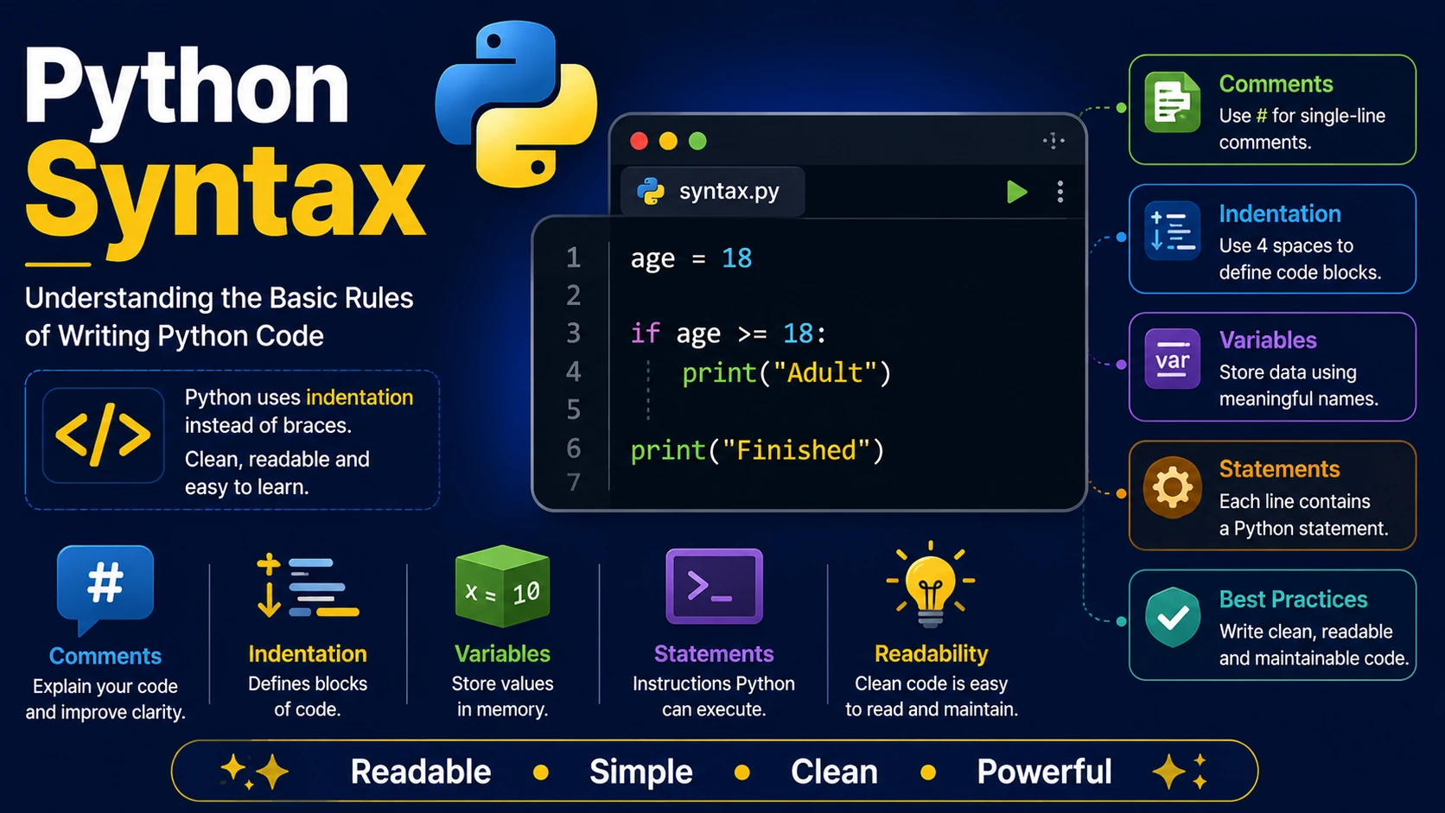Click the teal checkmark Best Practices icon
Screen dimensions: 1445x813
click(1172, 617)
